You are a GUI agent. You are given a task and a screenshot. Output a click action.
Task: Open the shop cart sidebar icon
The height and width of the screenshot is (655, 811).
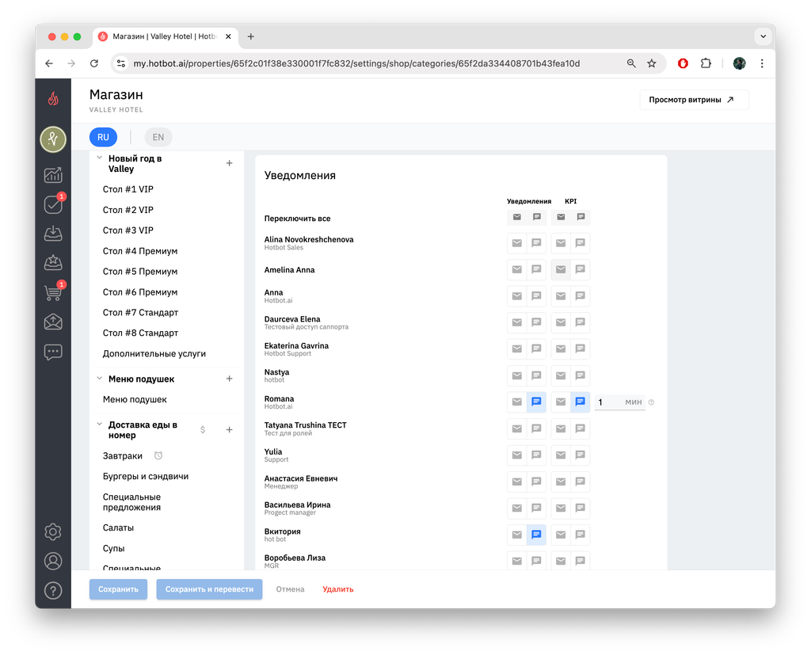[53, 292]
